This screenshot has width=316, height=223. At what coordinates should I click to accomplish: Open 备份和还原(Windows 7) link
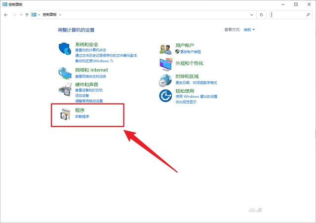(94, 61)
